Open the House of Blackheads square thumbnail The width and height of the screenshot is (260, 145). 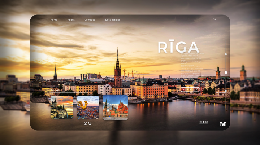(116, 107)
